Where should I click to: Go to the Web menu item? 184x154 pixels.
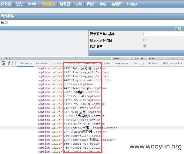(x=32, y=4)
